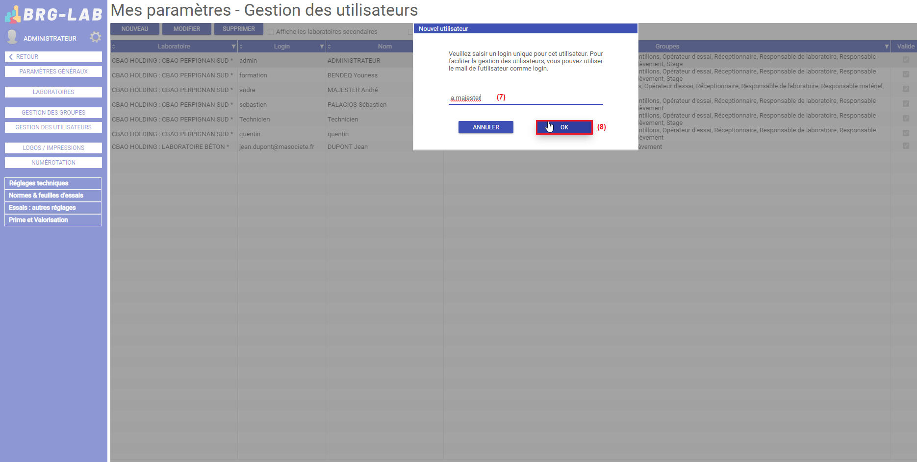Image resolution: width=917 pixels, height=462 pixels.
Task: Go back with the RETOUR item
Action: [x=53, y=57]
